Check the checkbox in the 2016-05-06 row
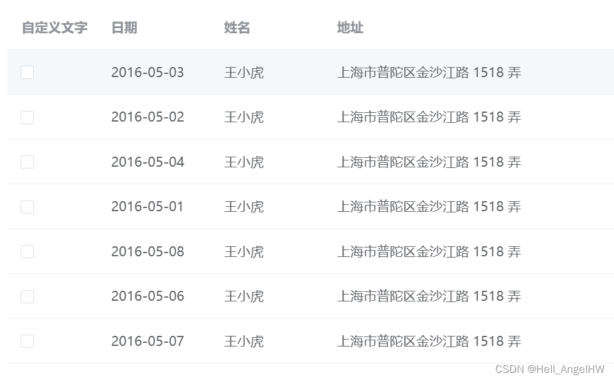The image size is (614, 381). 27,296
